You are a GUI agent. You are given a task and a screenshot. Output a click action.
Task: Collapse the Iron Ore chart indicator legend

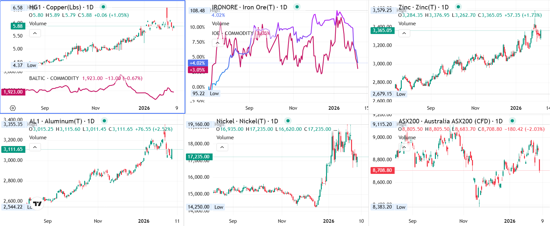[217, 43]
